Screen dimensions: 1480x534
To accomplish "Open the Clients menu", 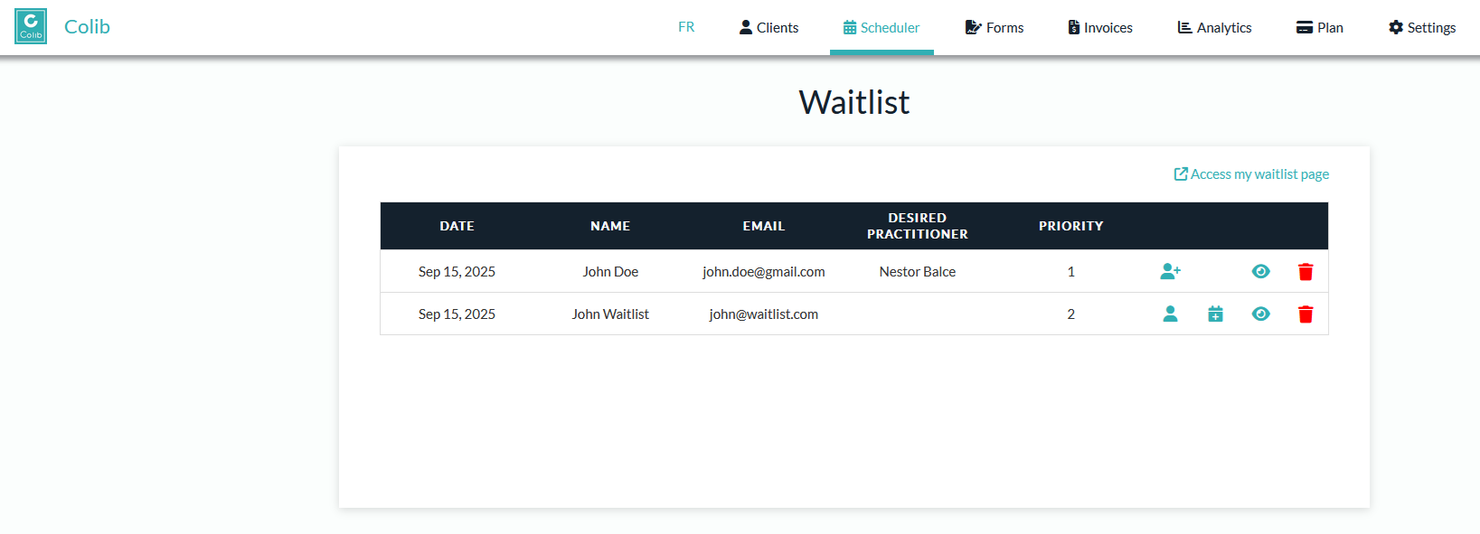I will point(768,27).
